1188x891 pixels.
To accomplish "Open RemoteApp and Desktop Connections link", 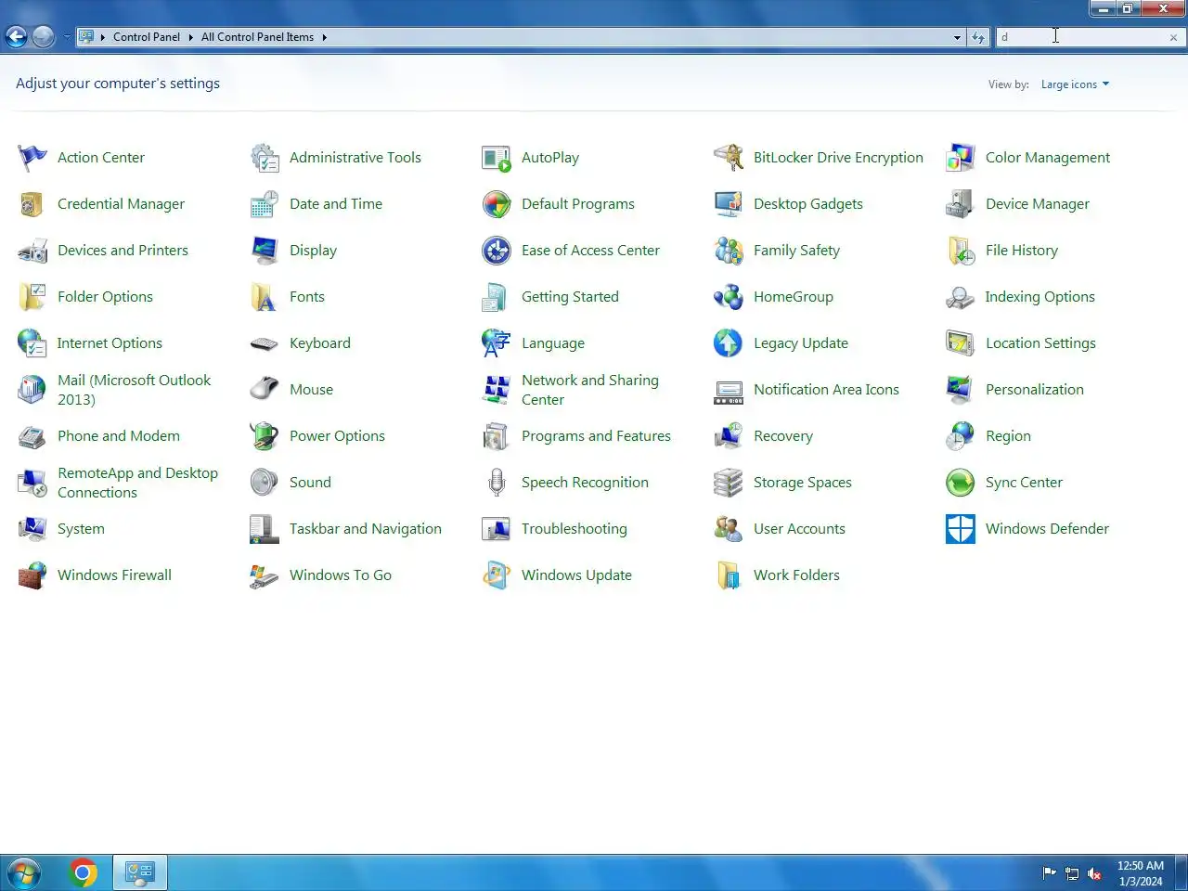I will click(x=137, y=483).
